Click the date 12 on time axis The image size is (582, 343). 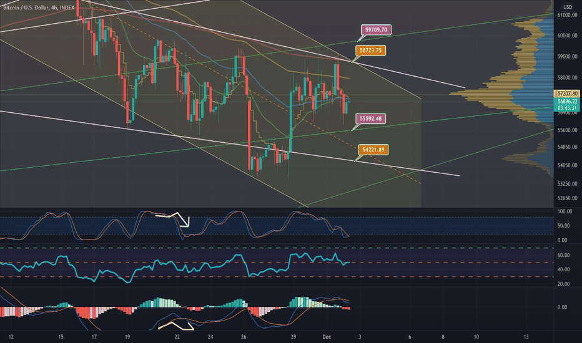coord(11,337)
